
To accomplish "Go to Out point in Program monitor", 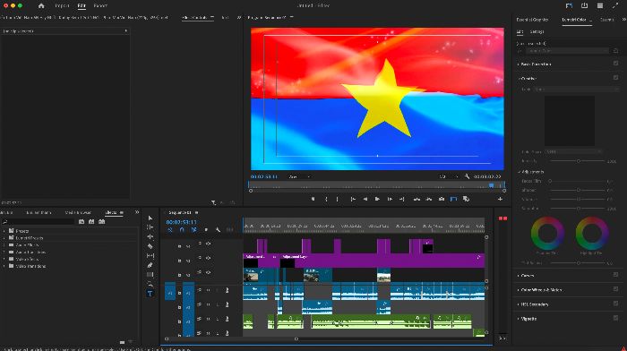I will pyautogui.click(x=401, y=199).
